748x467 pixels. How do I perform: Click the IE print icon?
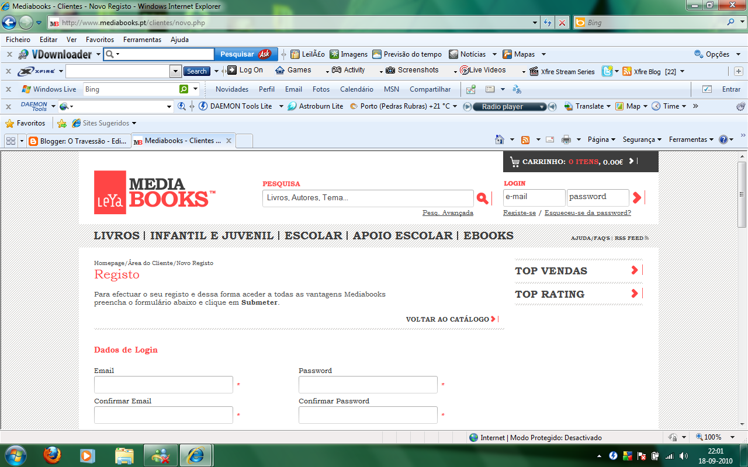click(566, 140)
